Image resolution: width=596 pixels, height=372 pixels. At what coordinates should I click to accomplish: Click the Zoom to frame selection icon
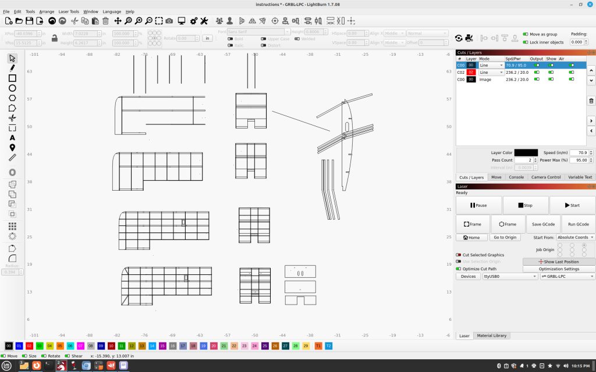(159, 21)
